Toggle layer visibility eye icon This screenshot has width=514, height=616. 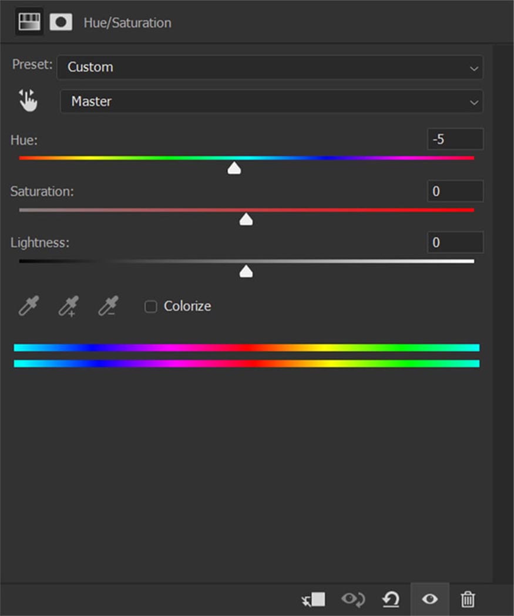tap(429, 600)
